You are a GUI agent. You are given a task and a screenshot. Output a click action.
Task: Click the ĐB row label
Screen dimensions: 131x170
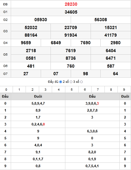coord(5,4)
